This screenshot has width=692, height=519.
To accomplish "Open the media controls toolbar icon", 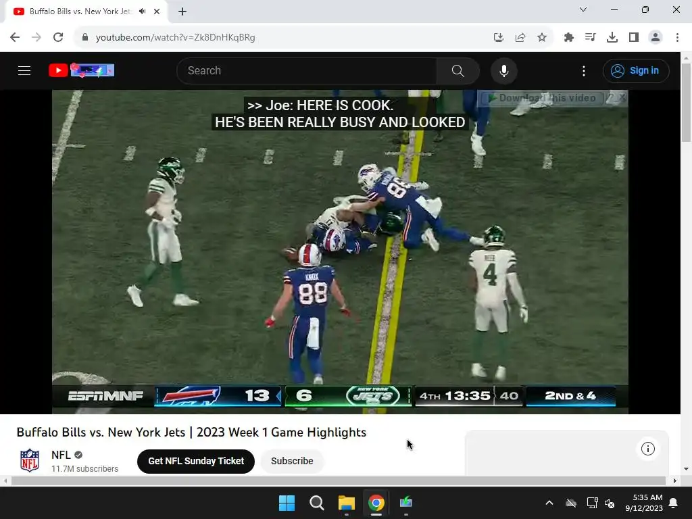I will tap(590, 38).
